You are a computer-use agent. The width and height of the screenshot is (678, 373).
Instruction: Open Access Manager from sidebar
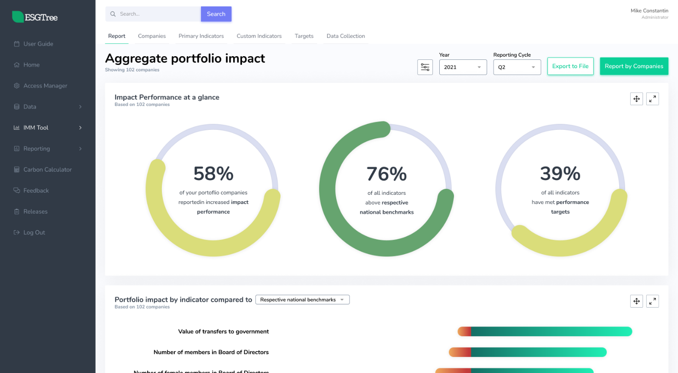45,86
